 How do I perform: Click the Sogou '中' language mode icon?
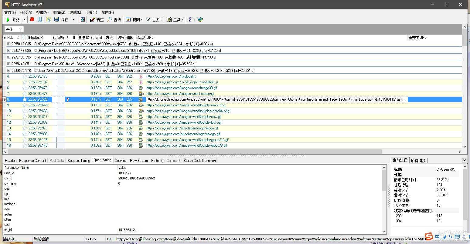pos(437,237)
